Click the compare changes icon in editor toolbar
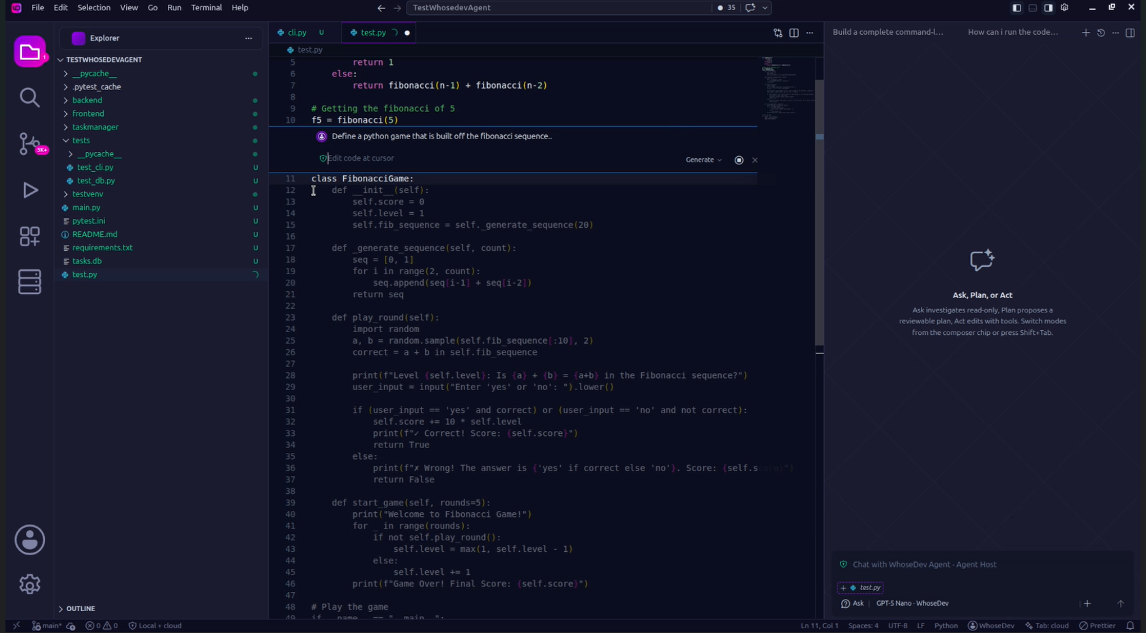The image size is (1146, 633). (778, 33)
